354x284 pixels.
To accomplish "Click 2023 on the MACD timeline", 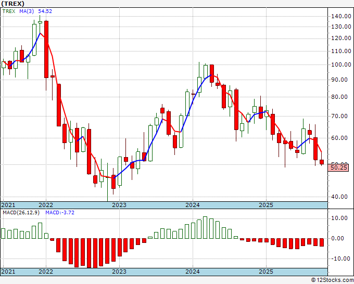I will [x=119, y=272].
